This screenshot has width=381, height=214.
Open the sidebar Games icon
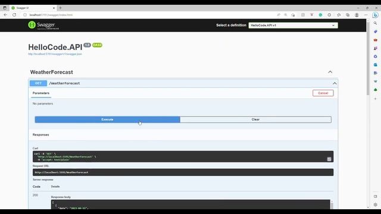pyautogui.click(x=376, y=48)
